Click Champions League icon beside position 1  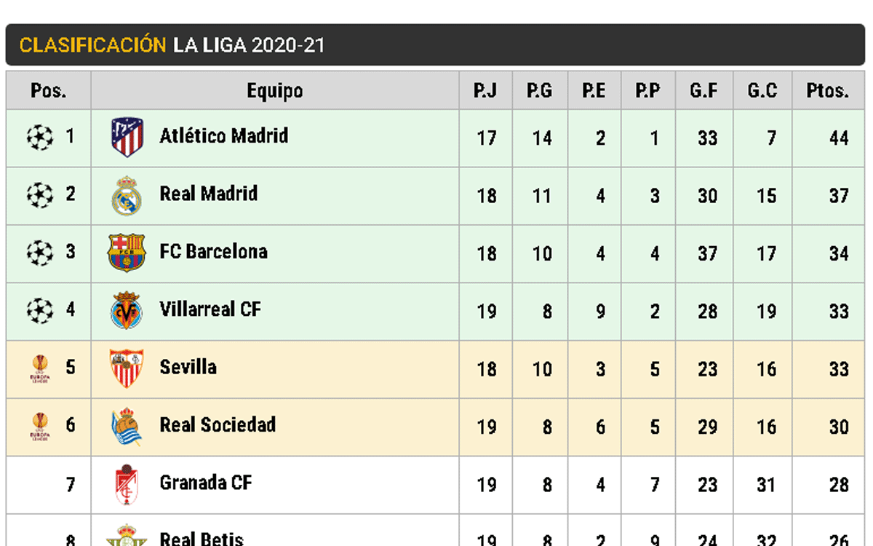(x=40, y=136)
